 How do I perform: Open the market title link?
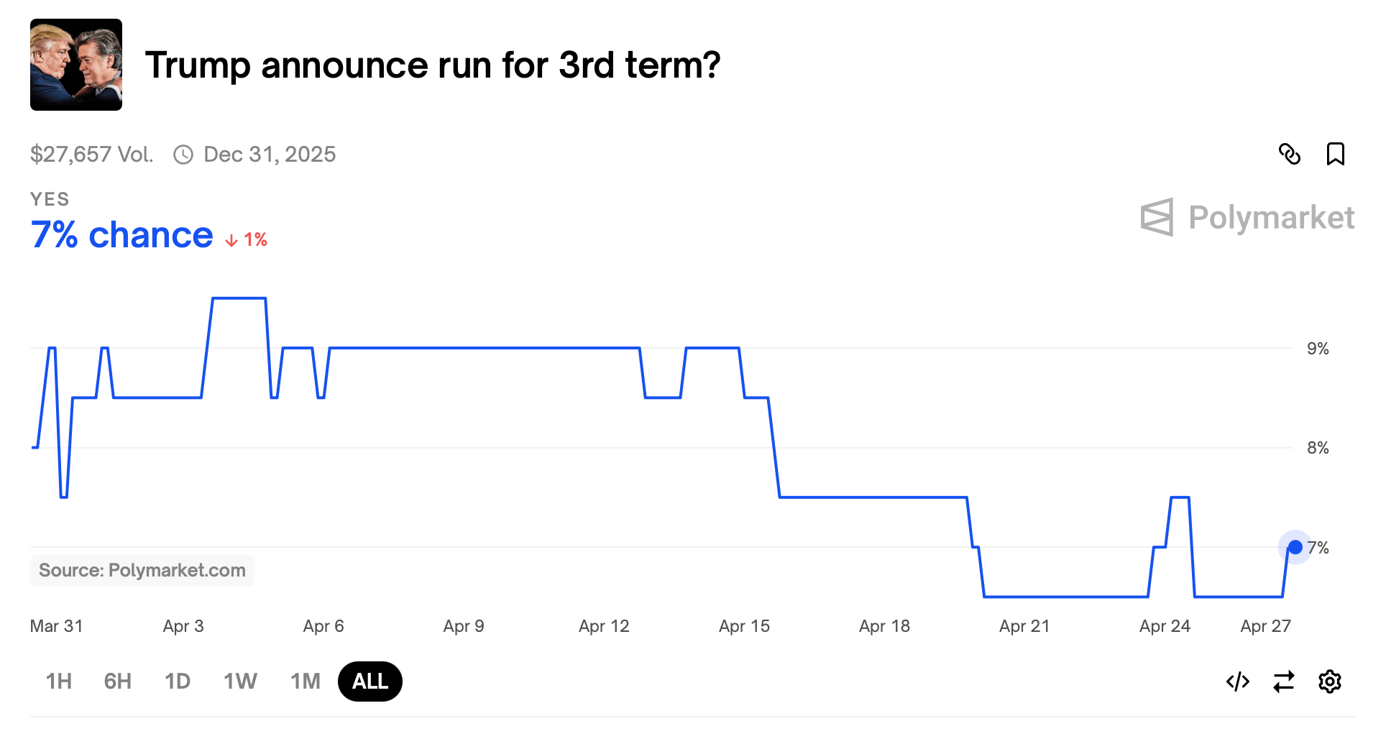click(433, 65)
